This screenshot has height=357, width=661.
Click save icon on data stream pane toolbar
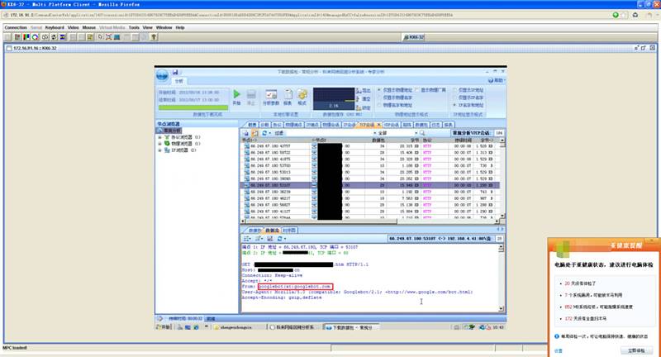click(270, 239)
